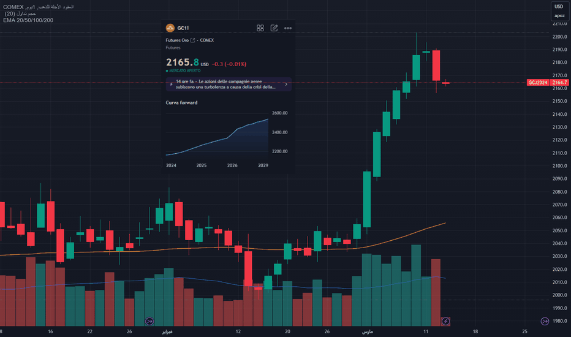Click the GC1! ticker text in popup
This screenshot has height=337, width=571.
pyautogui.click(x=183, y=28)
